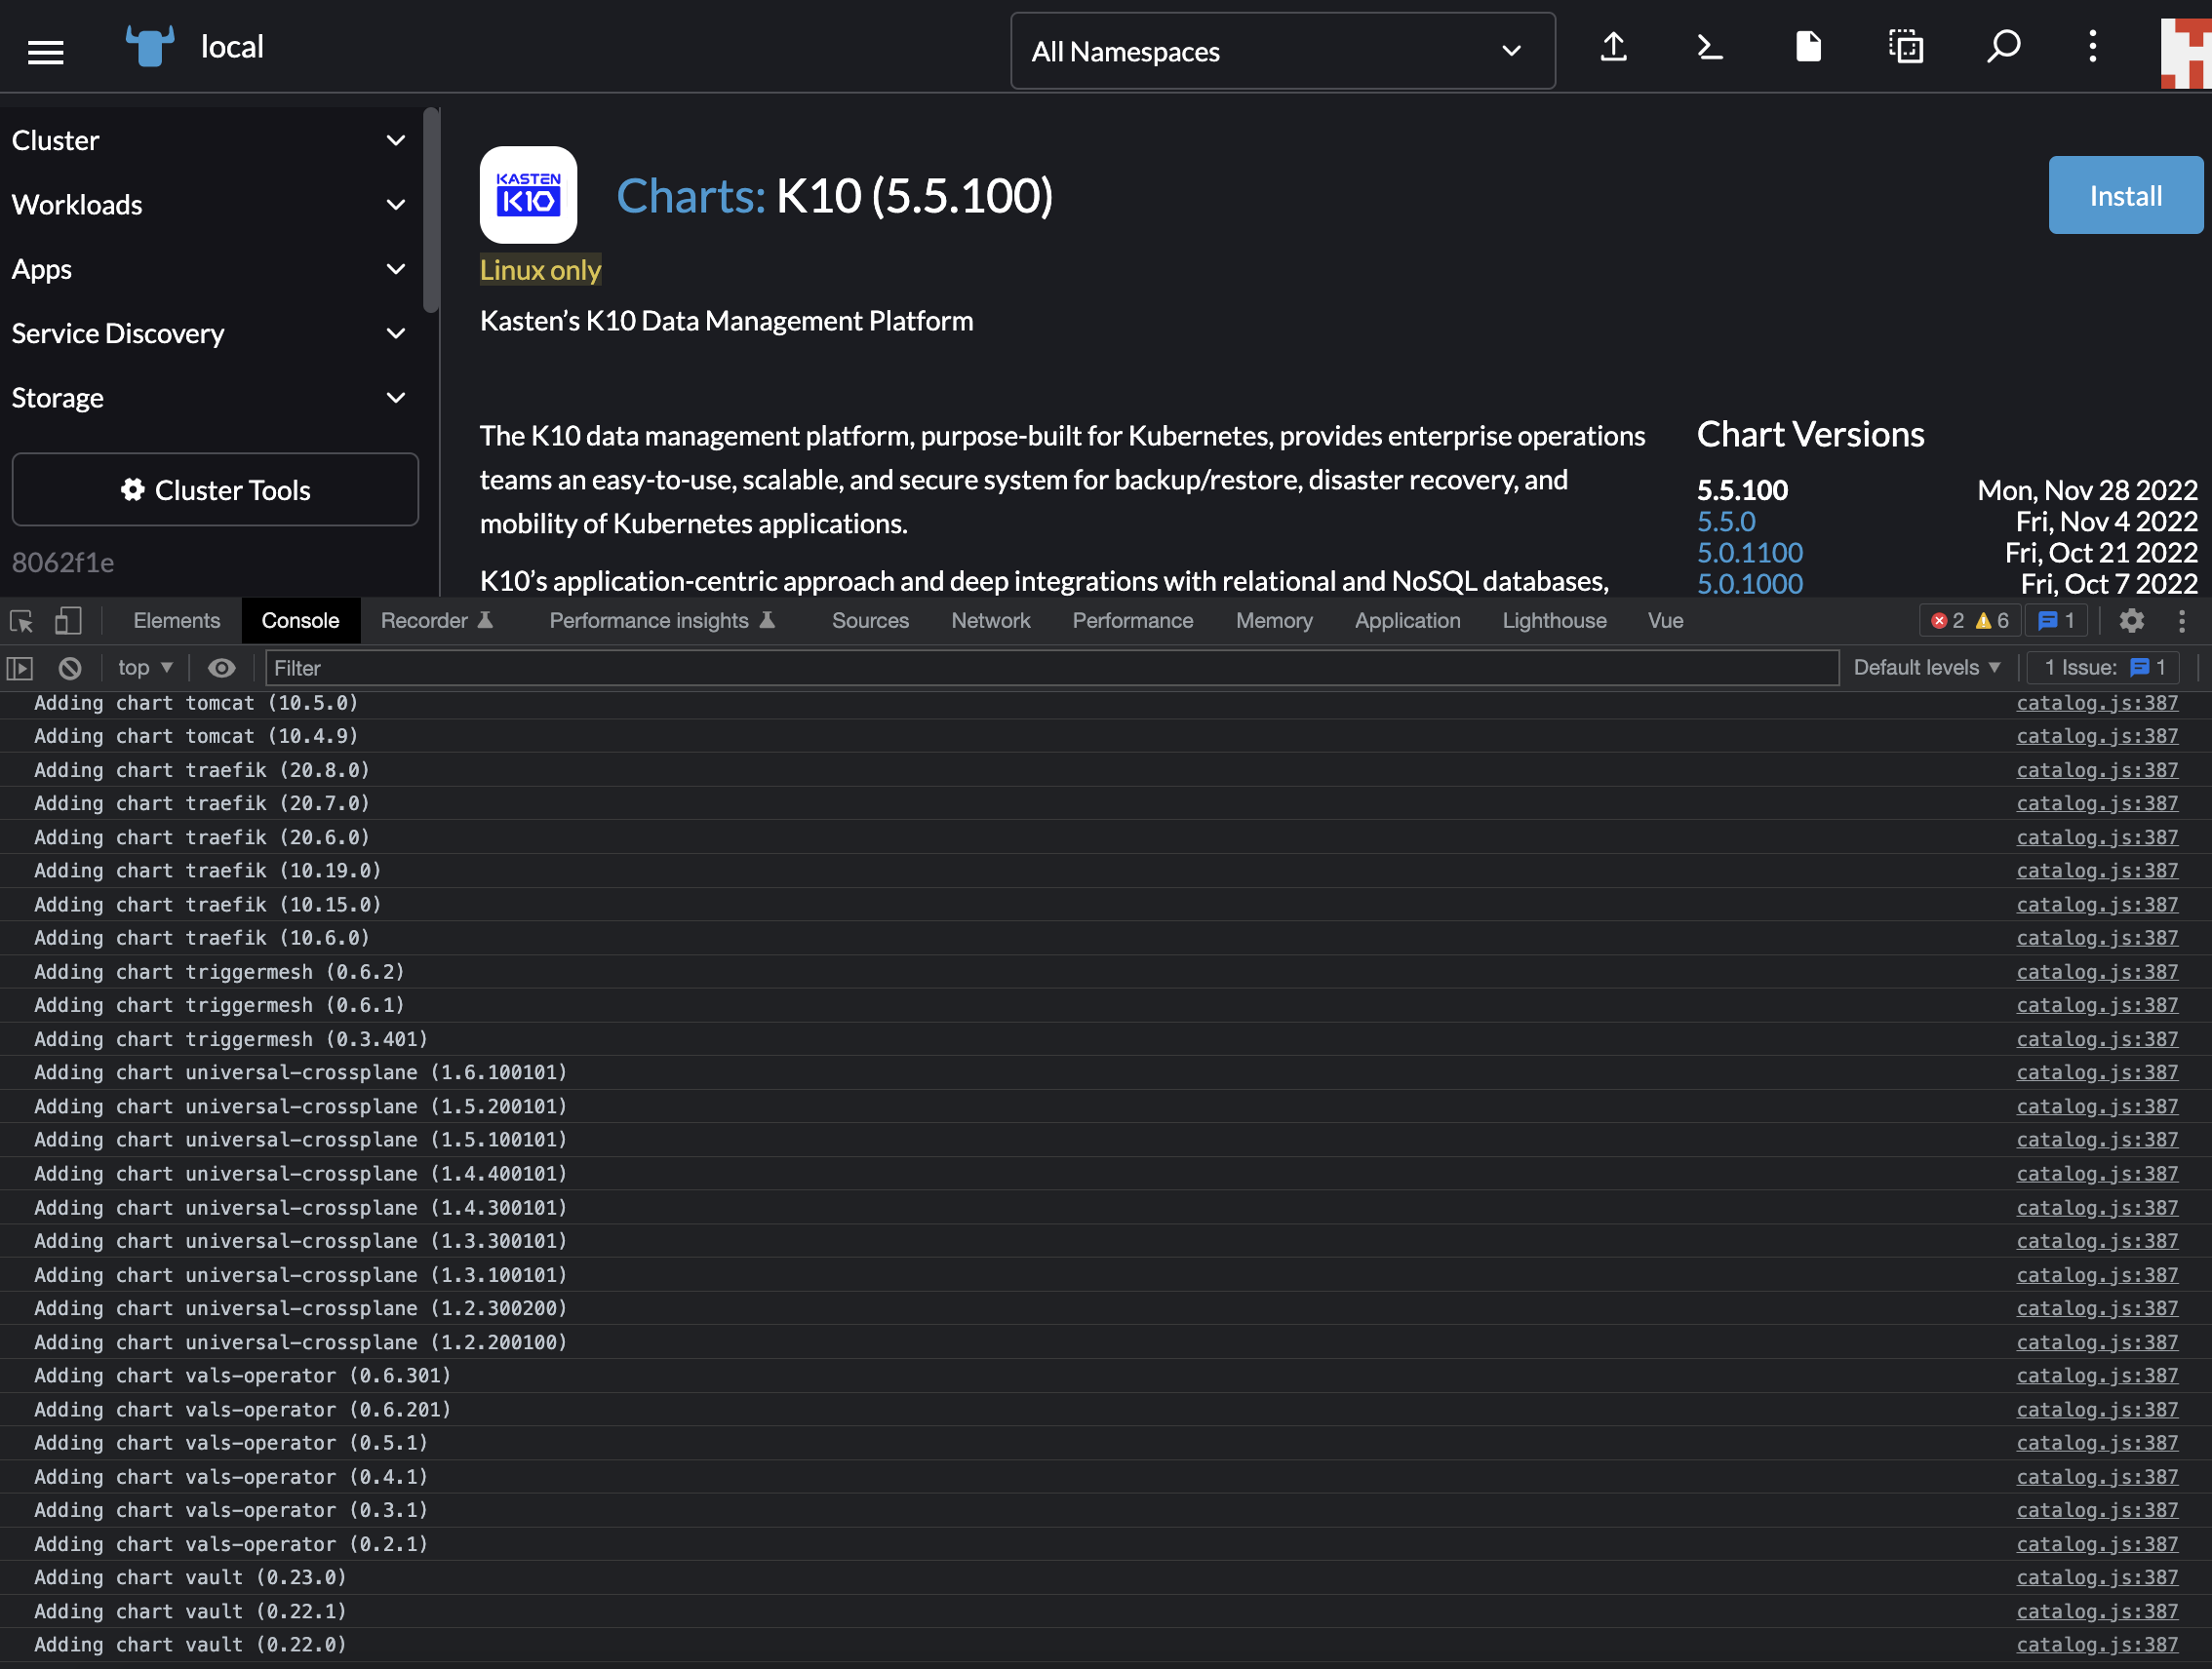Image resolution: width=2212 pixels, height=1669 pixels.
Task: Click the DevTools inspect element picker icon
Action: tap(22, 622)
